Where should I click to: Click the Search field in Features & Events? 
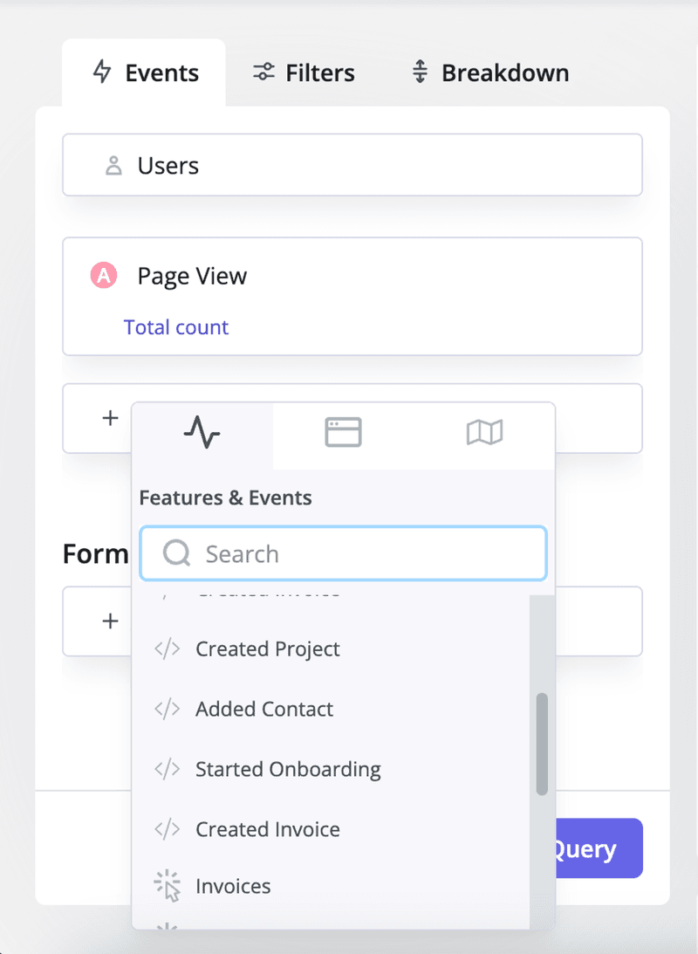[x=342, y=552]
